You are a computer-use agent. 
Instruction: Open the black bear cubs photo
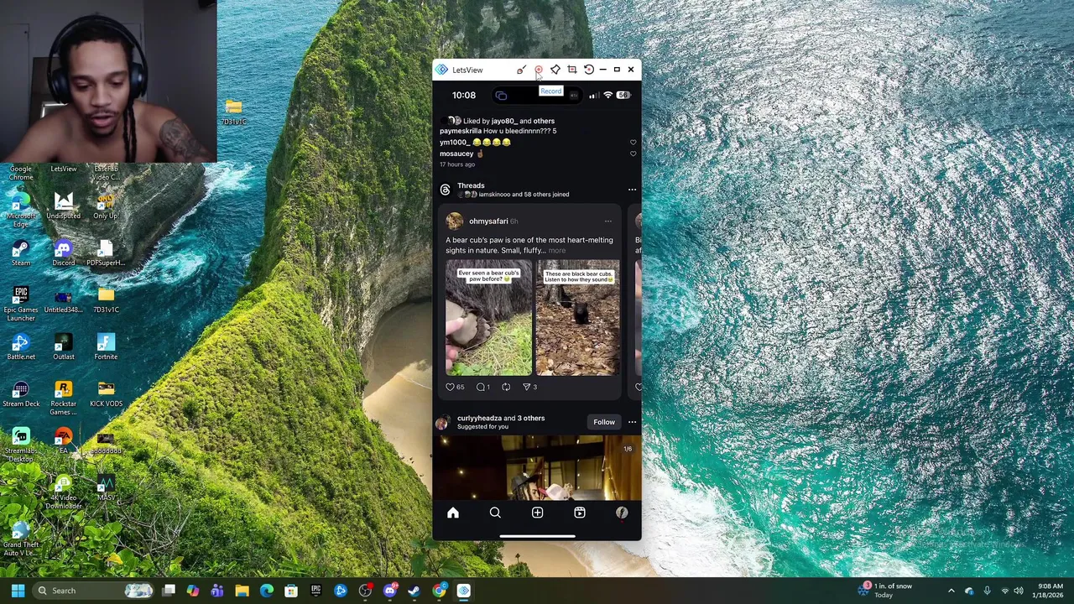point(578,318)
